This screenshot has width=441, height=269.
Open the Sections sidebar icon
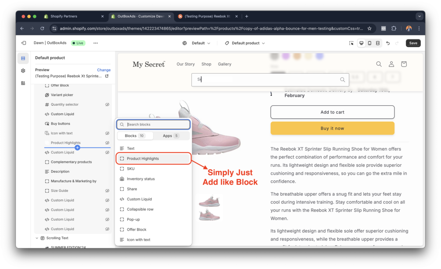(x=23, y=58)
